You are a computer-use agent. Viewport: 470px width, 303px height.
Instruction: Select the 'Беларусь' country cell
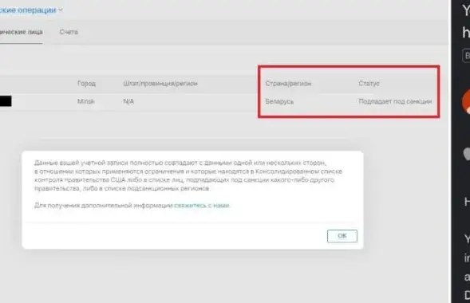pyautogui.click(x=279, y=101)
